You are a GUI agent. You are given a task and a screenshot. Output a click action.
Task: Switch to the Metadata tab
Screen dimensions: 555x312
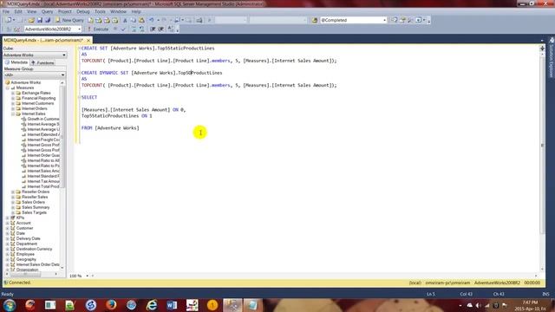pyautogui.click(x=16, y=62)
